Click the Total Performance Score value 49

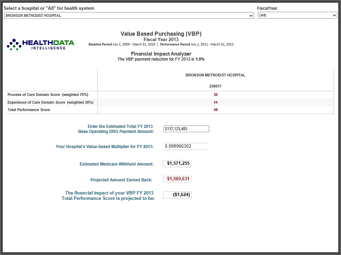[x=216, y=110]
